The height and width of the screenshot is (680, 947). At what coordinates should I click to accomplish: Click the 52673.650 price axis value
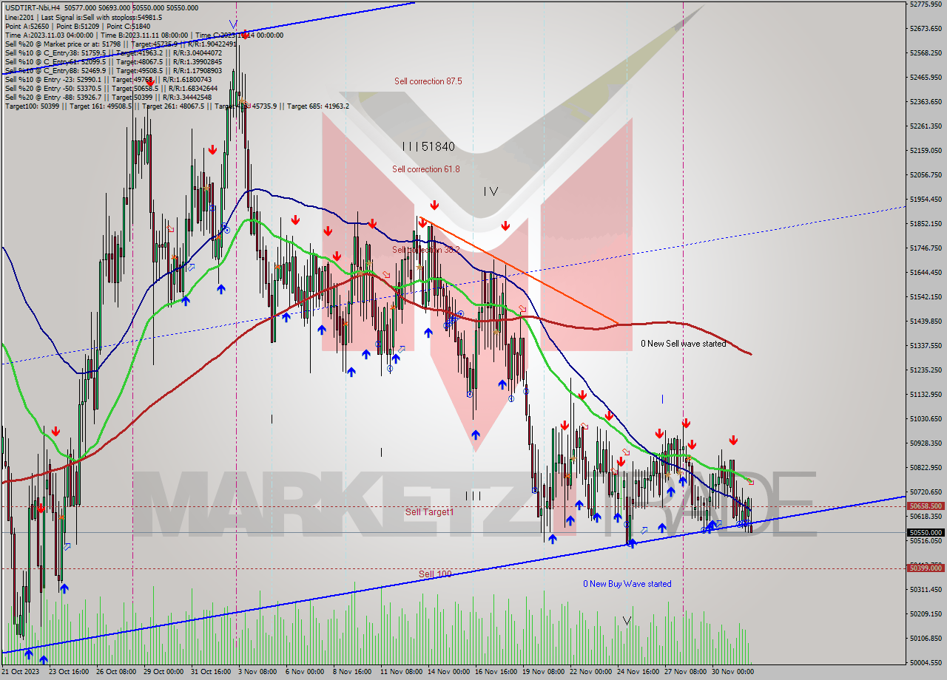[926, 29]
